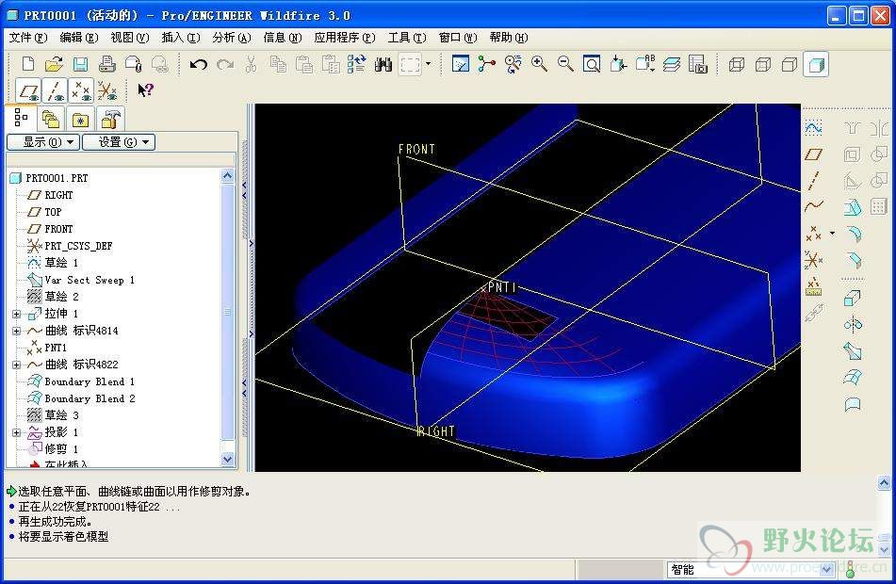This screenshot has height=584, width=896.
Task: Toggle datum plane display
Action: point(28,90)
